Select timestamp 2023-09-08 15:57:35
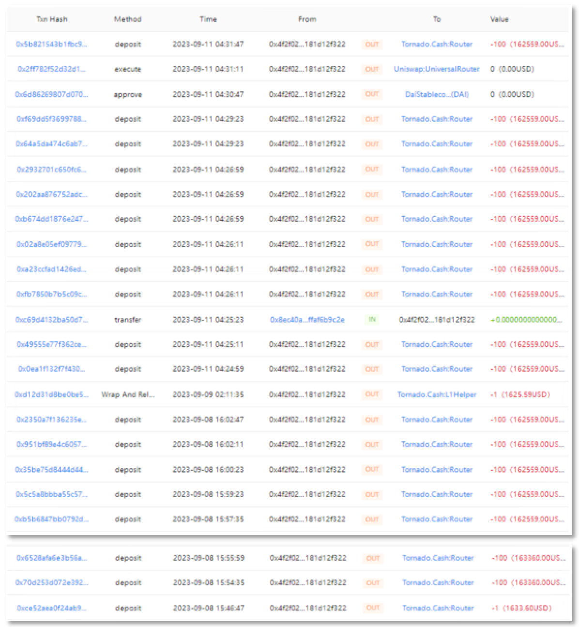579x627 pixels. (x=208, y=519)
